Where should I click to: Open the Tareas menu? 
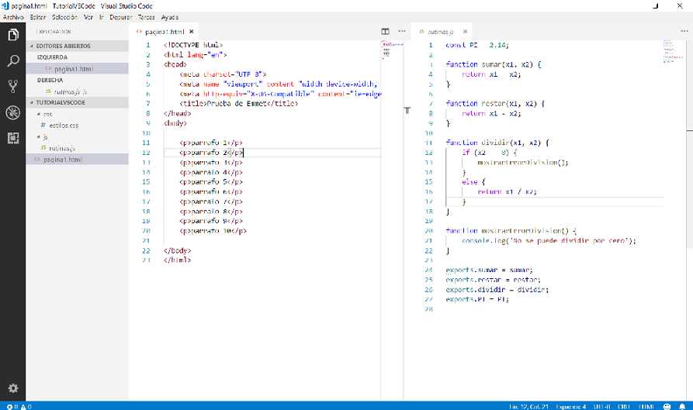[147, 17]
